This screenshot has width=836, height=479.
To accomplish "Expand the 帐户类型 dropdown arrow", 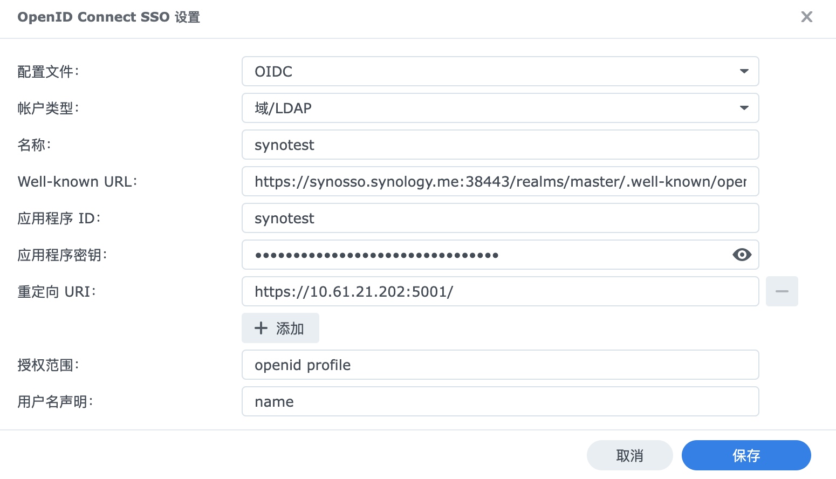I will pos(744,108).
